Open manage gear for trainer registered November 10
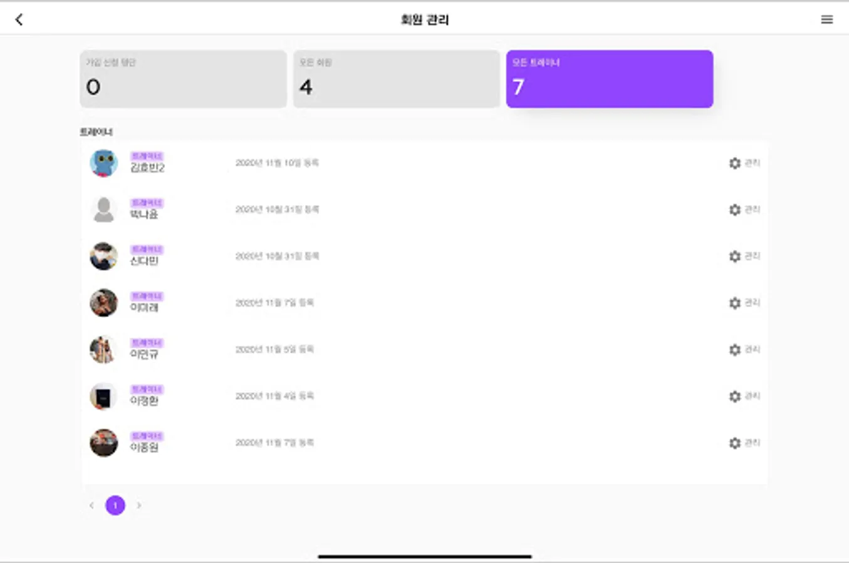The image size is (849, 563). coord(744,163)
